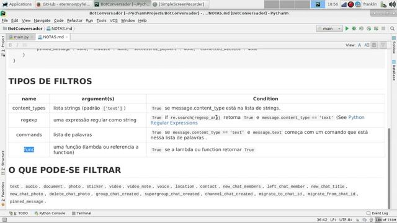Open the Terminal tool window

(x=81, y=213)
